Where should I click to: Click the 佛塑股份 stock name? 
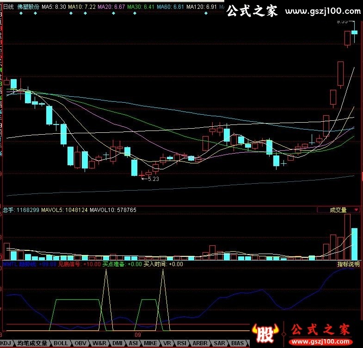[28, 7]
